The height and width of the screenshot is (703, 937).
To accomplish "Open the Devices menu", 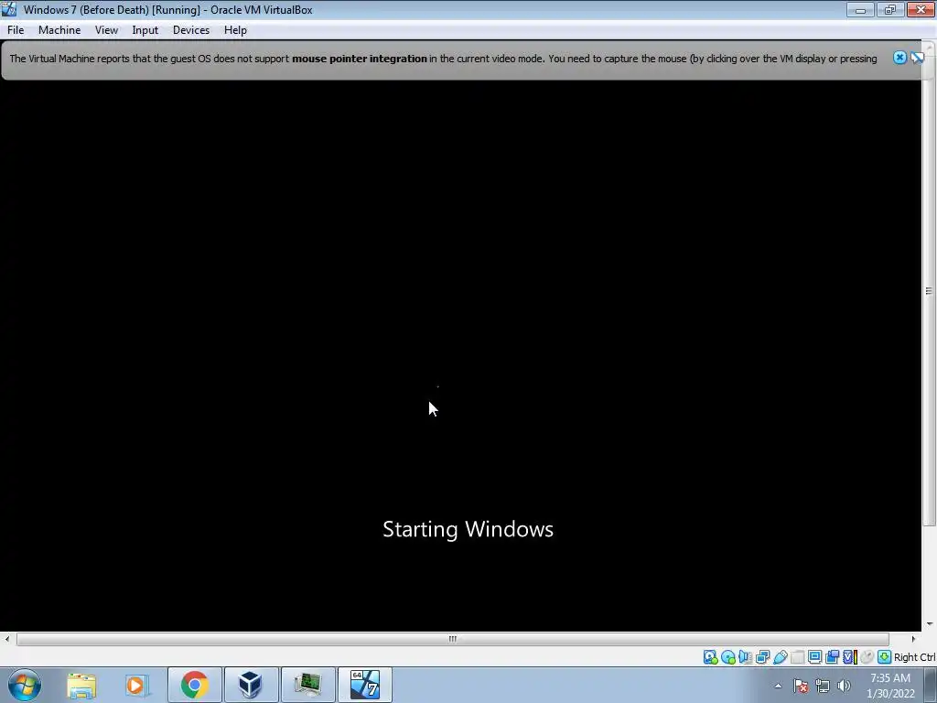I will [x=191, y=30].
